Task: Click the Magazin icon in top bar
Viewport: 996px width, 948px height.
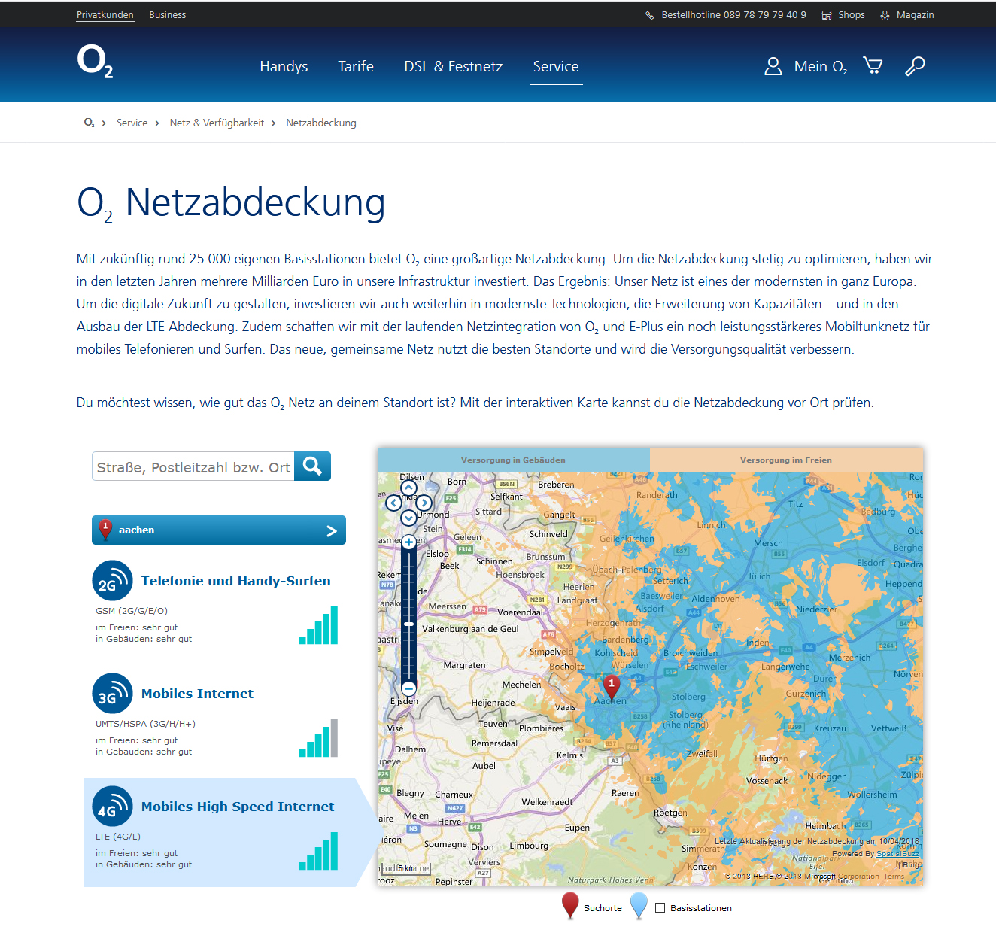Action: coord(885,15)
